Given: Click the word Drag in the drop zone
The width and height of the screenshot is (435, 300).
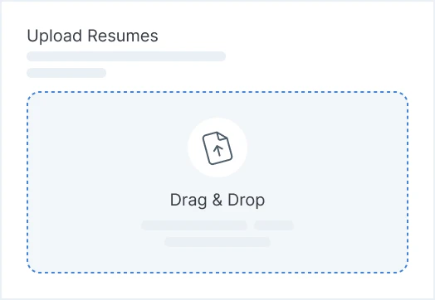Looking at the screenshot, I should [x=188, y=200].
